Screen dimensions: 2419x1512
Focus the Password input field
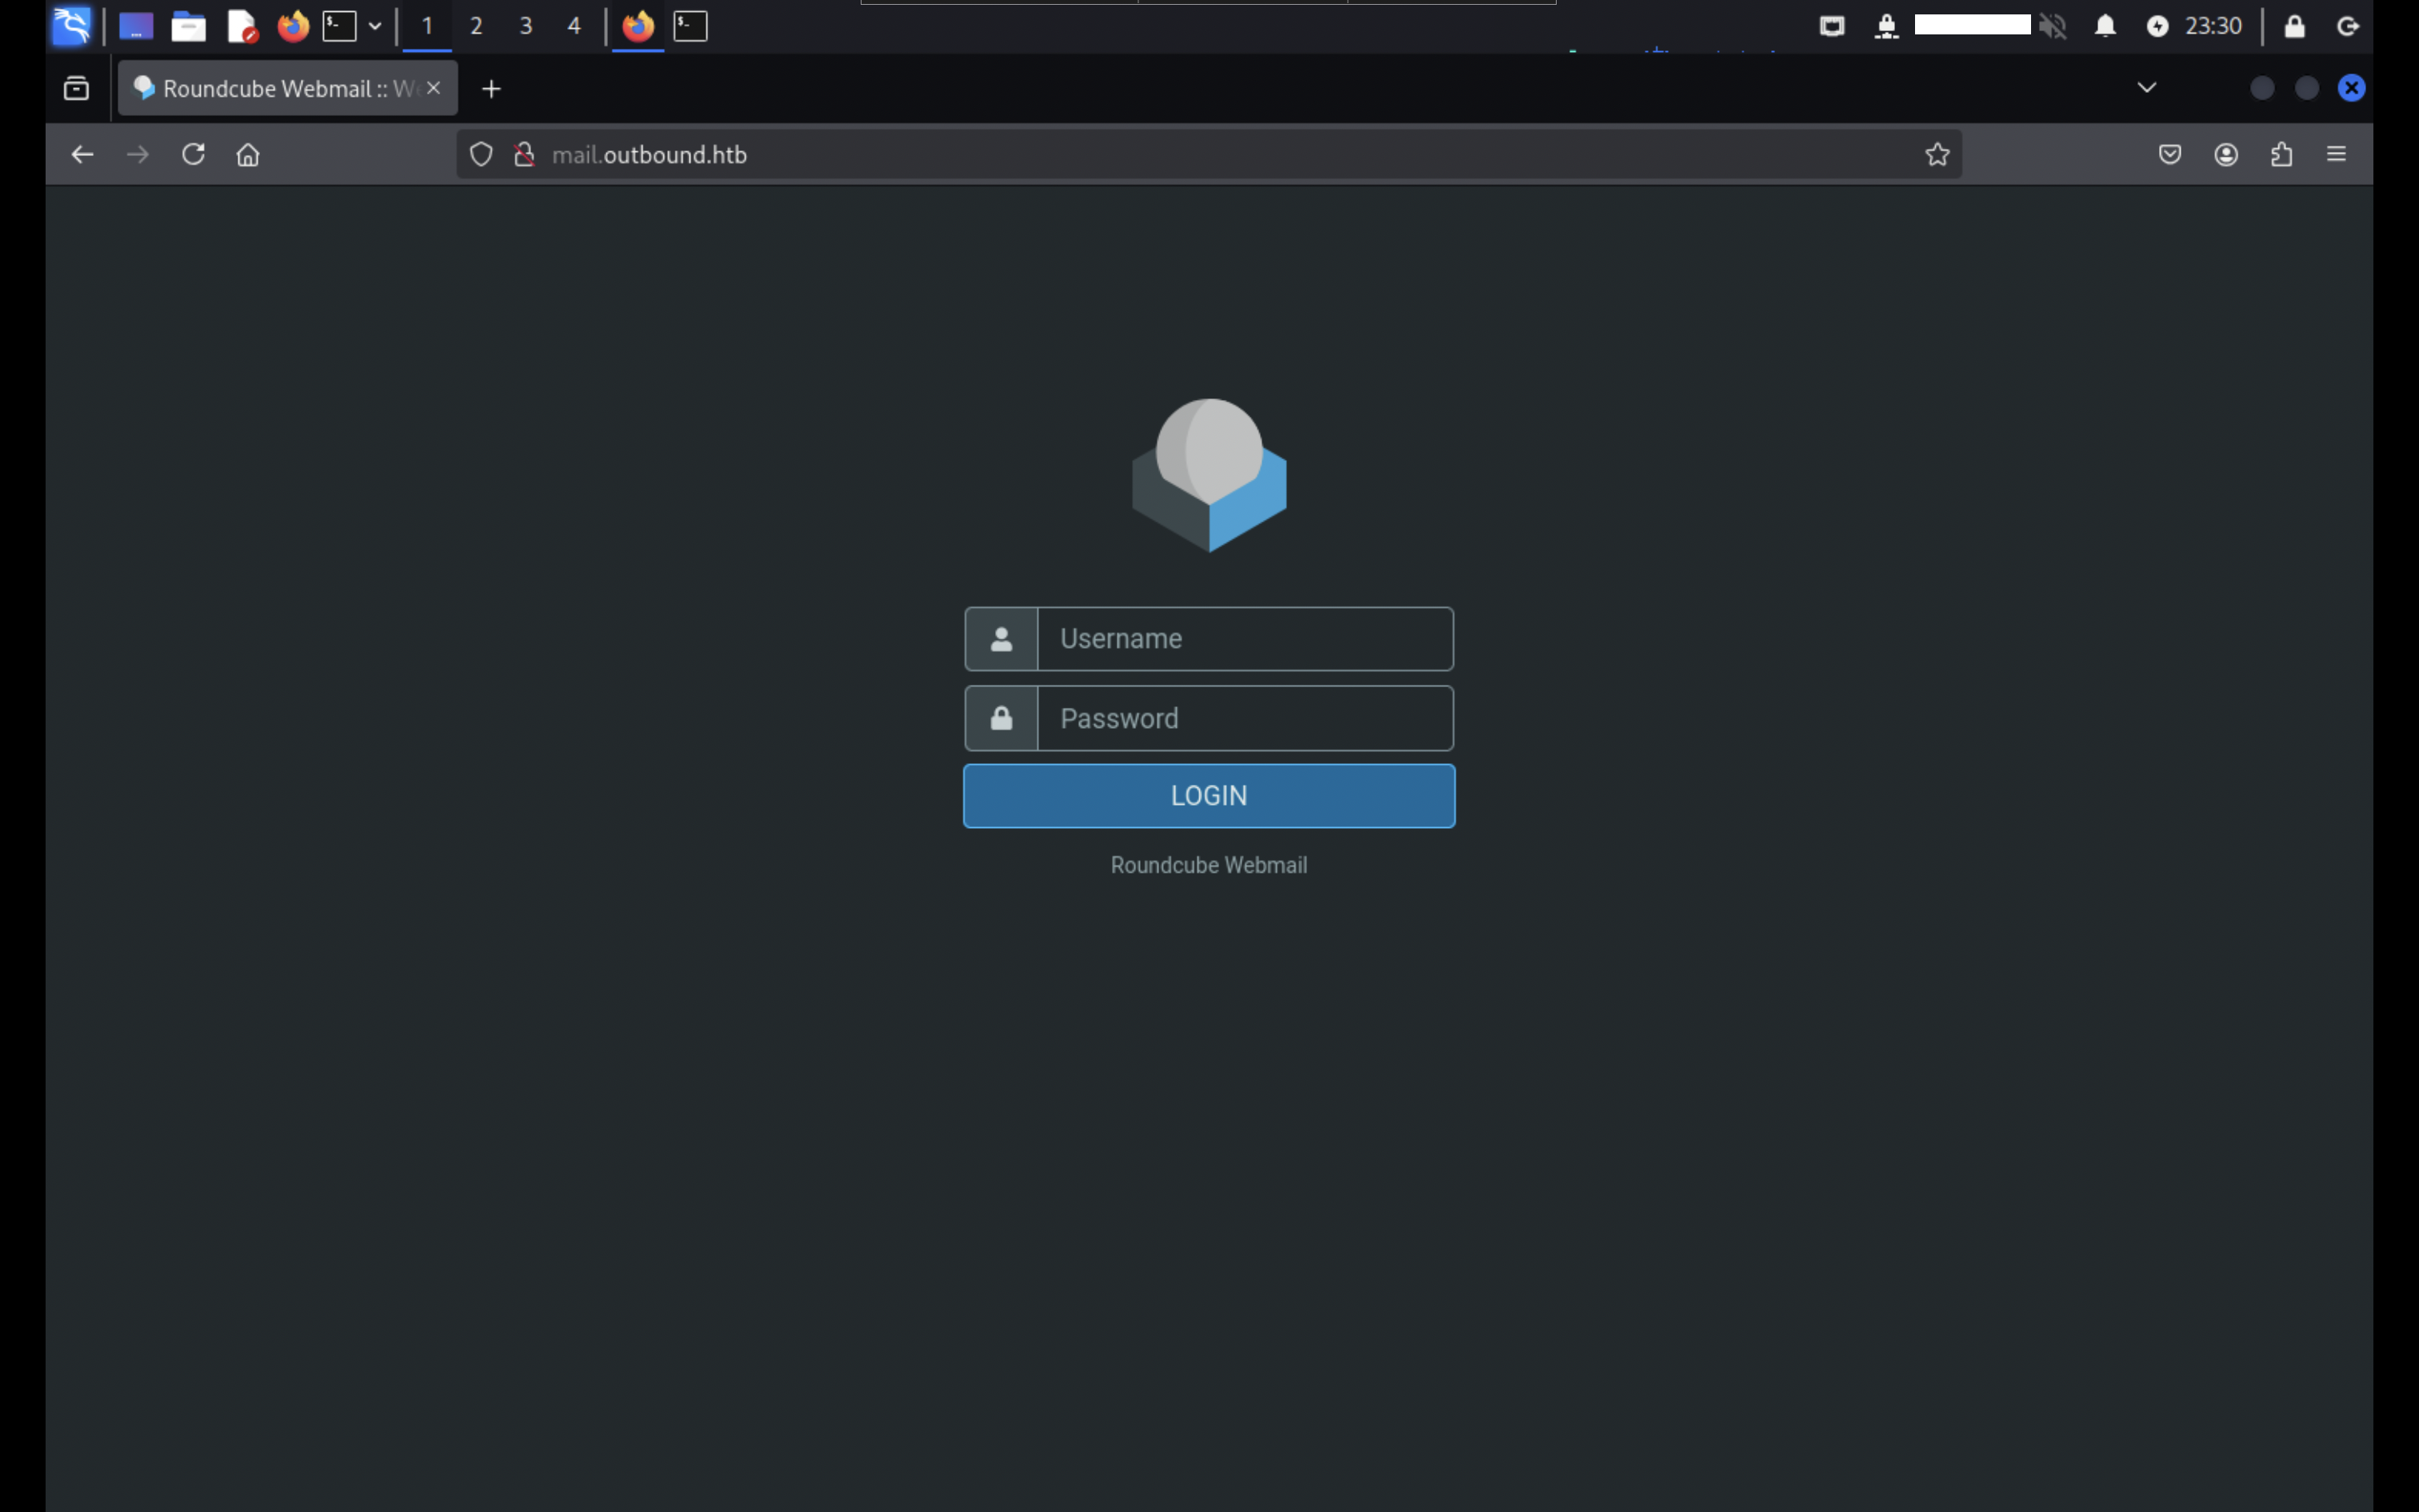click(x=1245, y=718)
